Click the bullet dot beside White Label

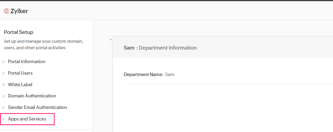tap(3, 85)
